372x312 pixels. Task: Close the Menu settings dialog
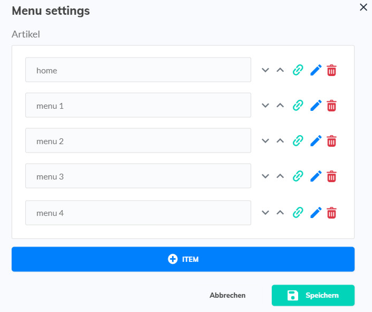tap(363, 7)
